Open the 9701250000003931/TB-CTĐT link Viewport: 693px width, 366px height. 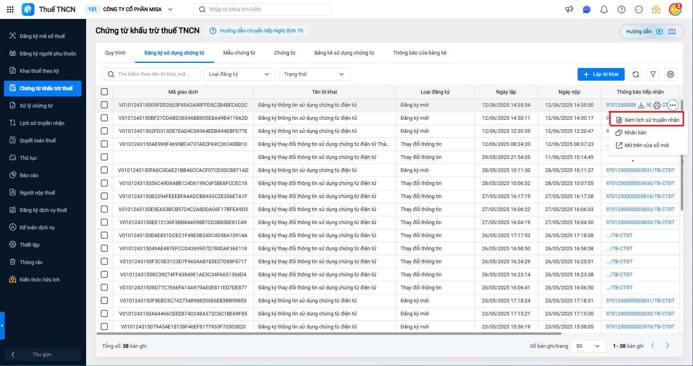640,170
